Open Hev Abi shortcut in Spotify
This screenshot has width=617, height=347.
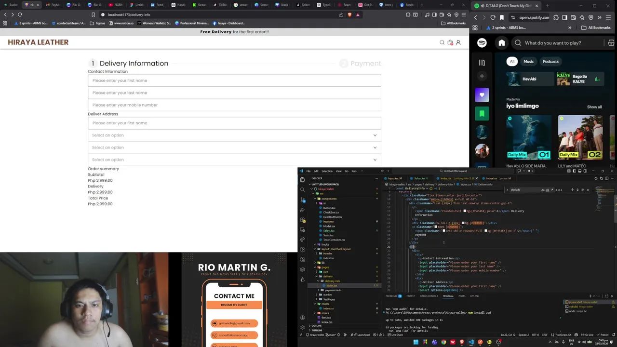point(529,79)
